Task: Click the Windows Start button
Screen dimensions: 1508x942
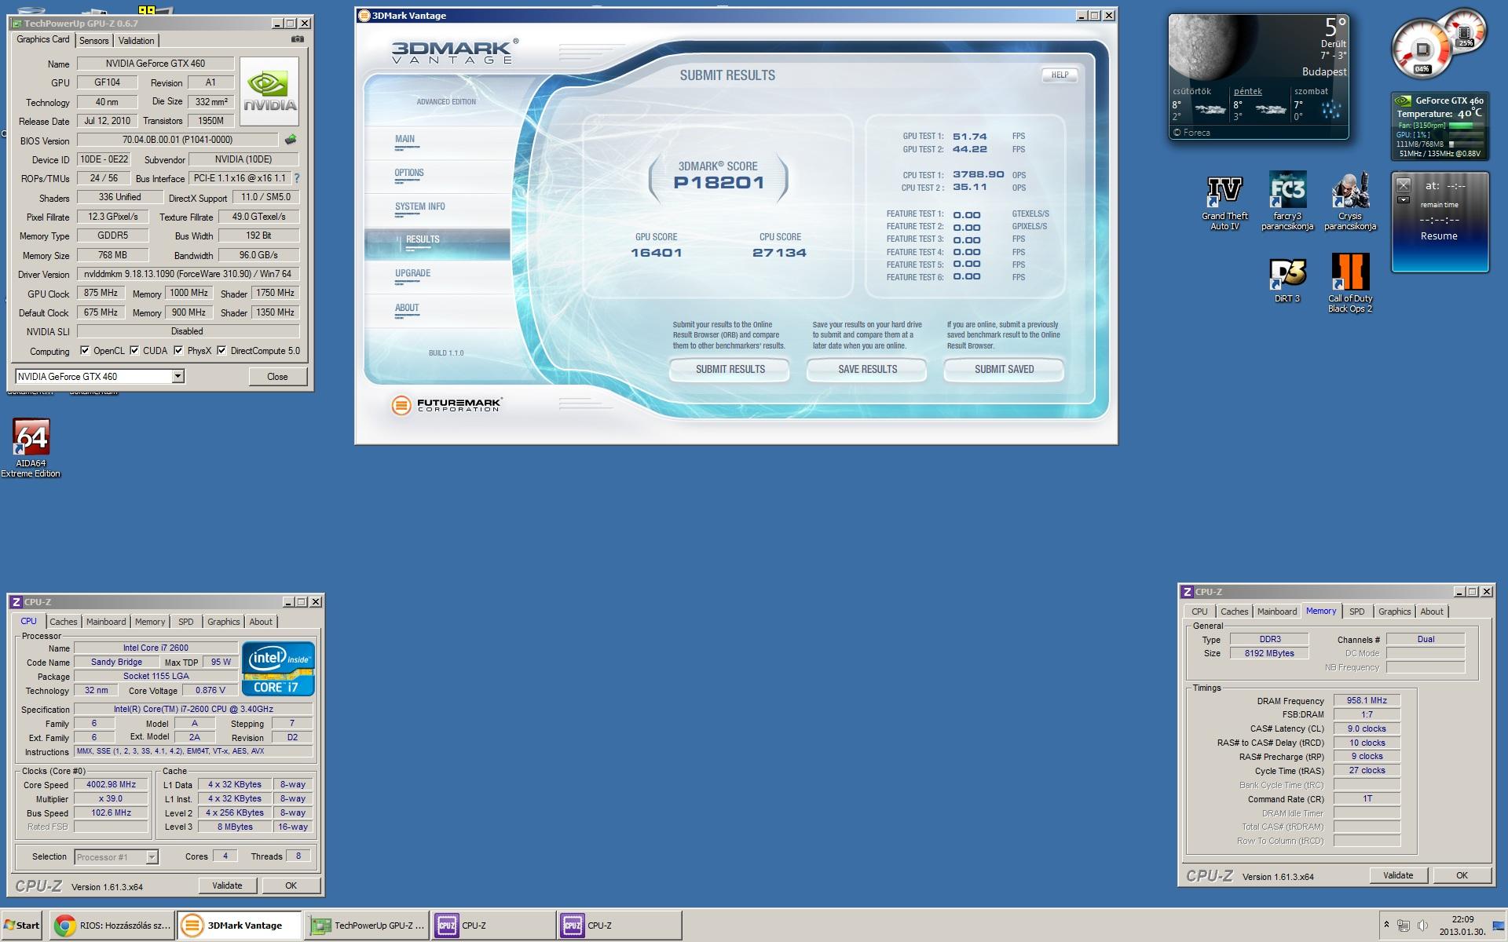Action: (x=22, y=926)
